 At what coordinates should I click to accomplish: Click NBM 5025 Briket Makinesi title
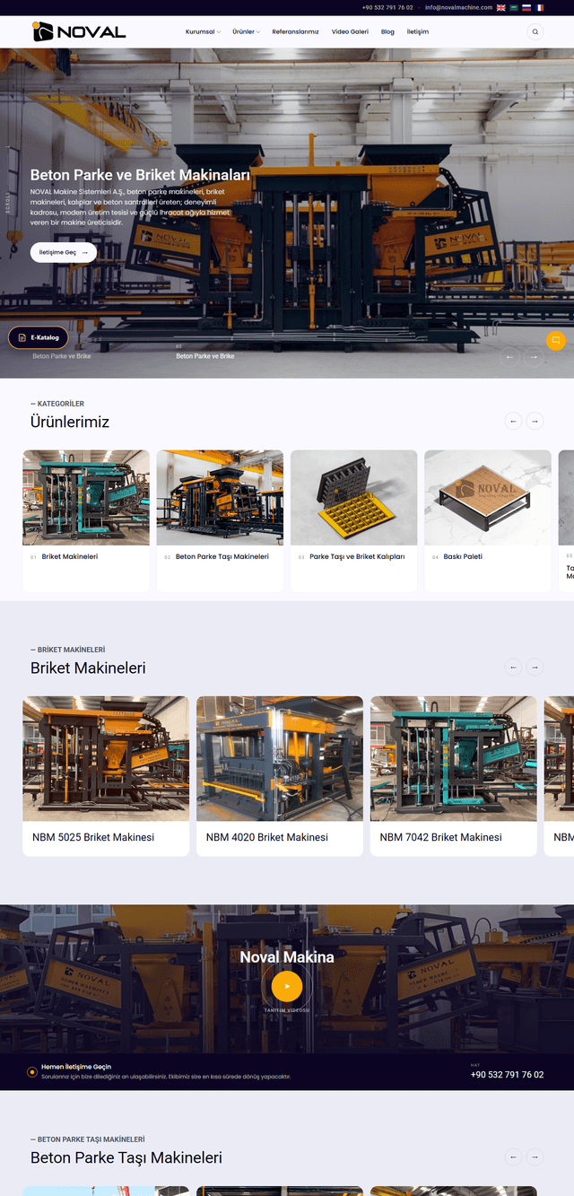(x=93, y=837)
